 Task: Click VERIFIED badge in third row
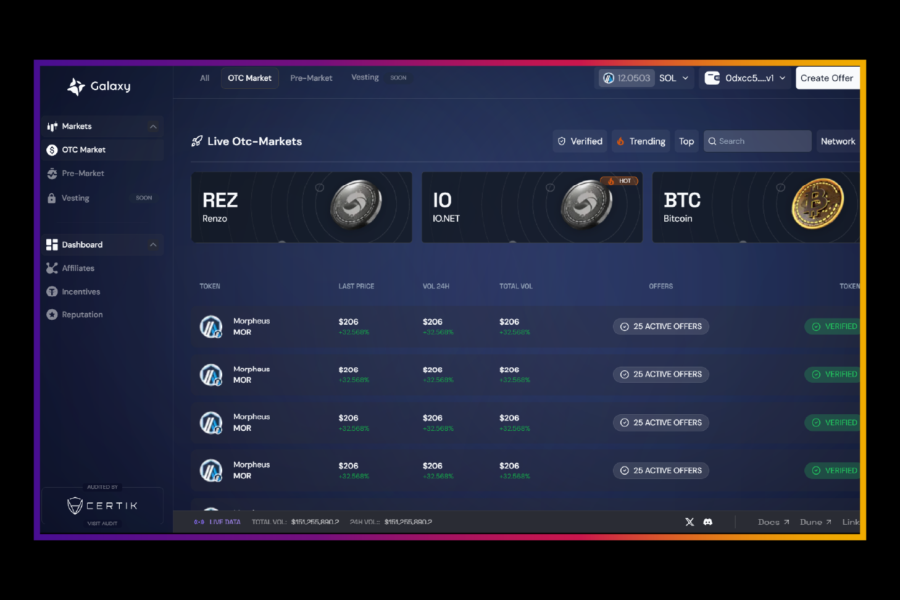833,423
